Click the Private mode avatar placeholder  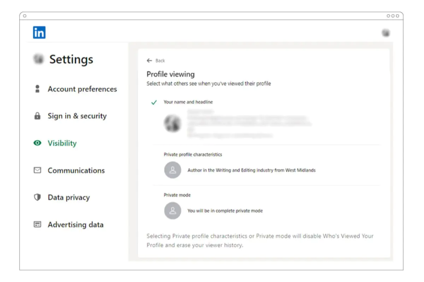(173, 210)
